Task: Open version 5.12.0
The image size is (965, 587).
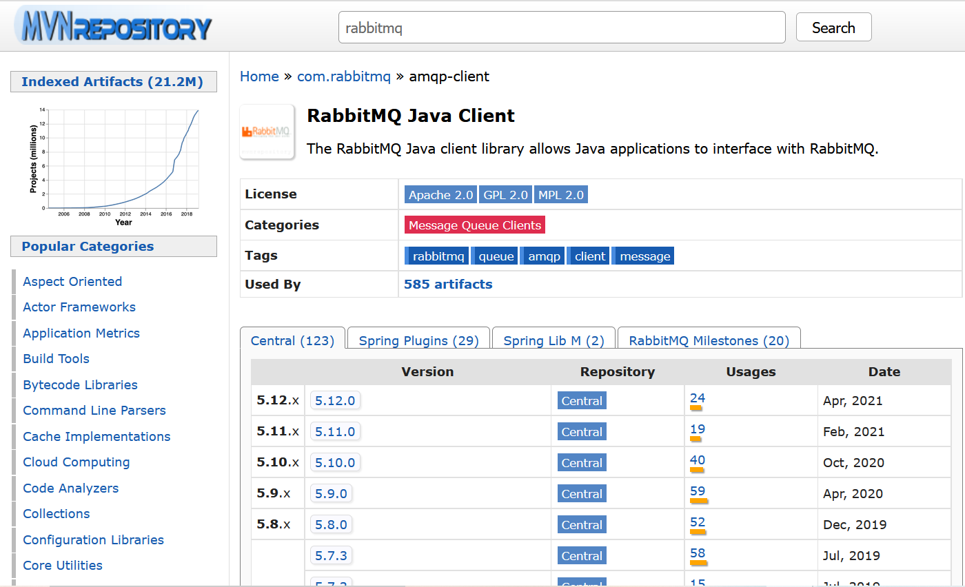Action: pyautogui.click(x=335, y=401)
